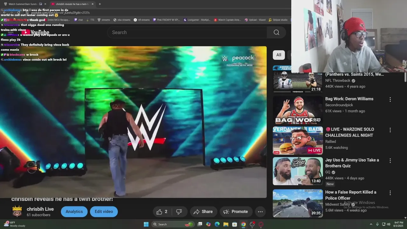This screenshot has height=229, width=407.
Task: Open the nfl streams bookmark
Action: point(142,20)
